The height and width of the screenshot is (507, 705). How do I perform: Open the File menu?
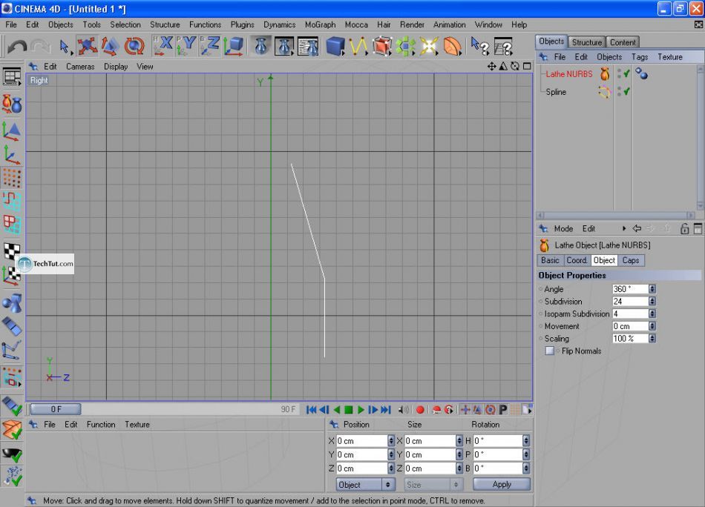pos(11,24)
